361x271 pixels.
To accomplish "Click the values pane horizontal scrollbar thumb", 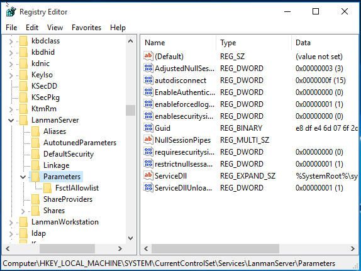I will 215,248.
